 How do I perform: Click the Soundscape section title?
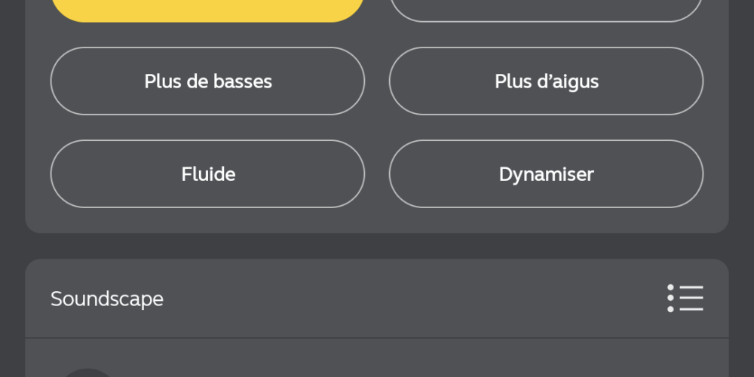107,299
